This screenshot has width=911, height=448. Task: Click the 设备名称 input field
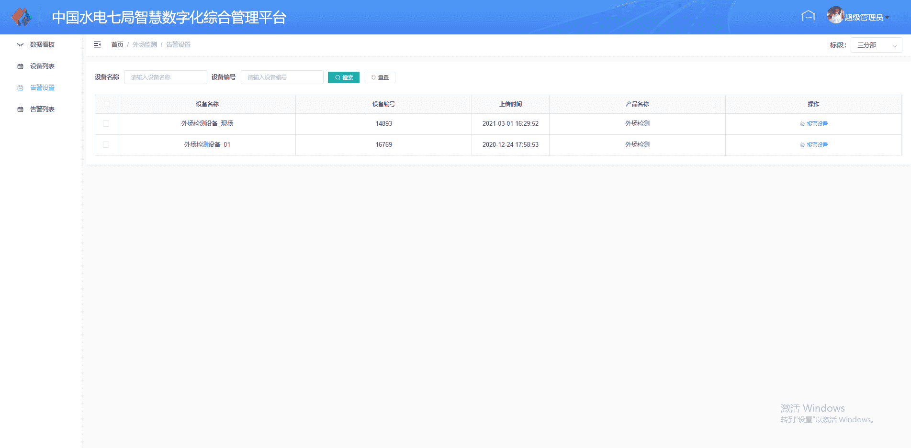[165, 77]
